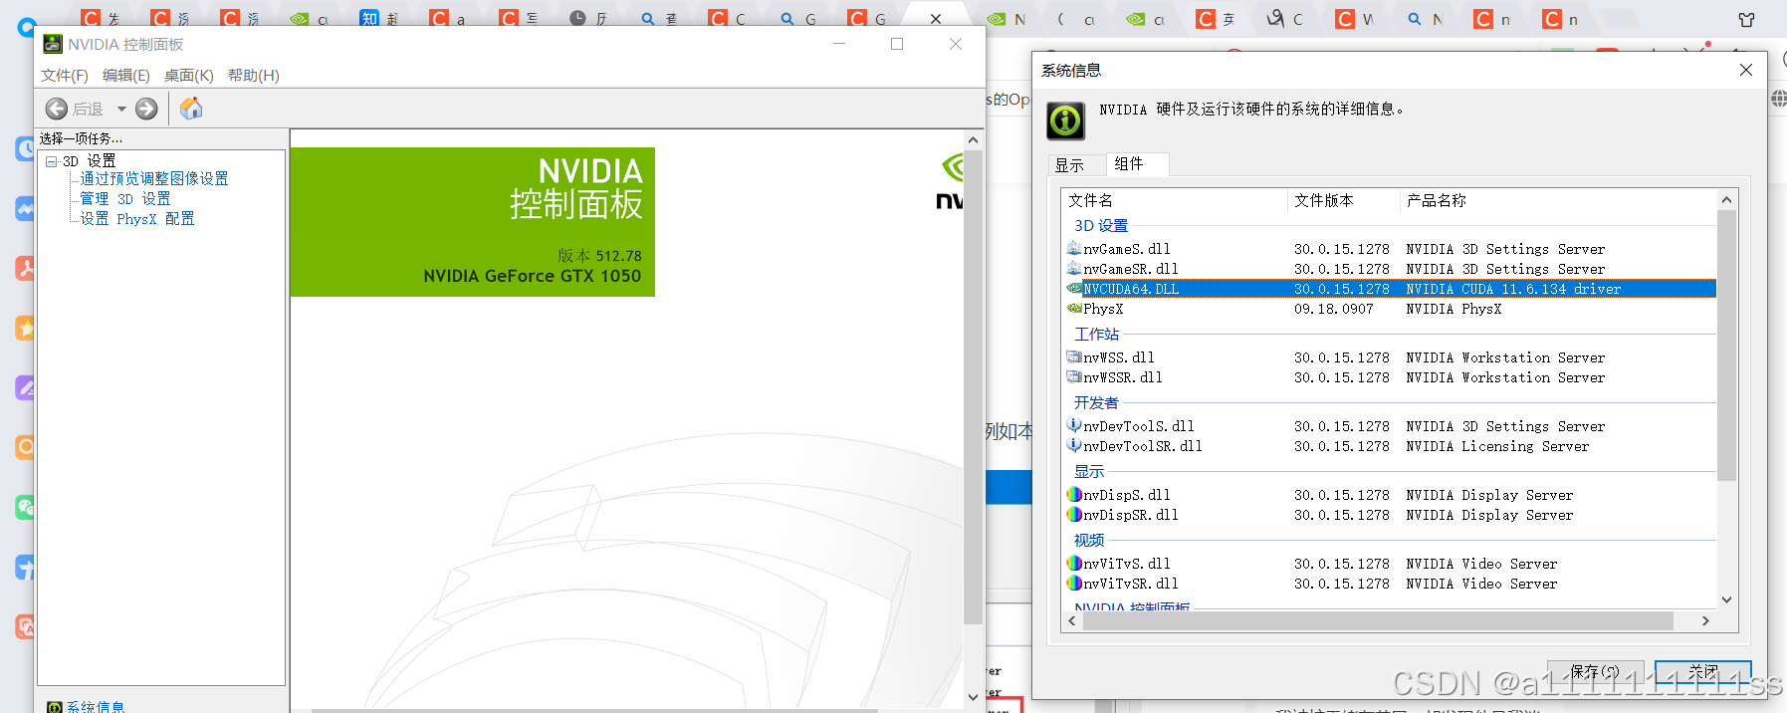Select the NVIDIA CUDA 11.6.134 driver product name
Image resolution: width=1787 pixels, height=713 pixels.
click(1513, 289)
